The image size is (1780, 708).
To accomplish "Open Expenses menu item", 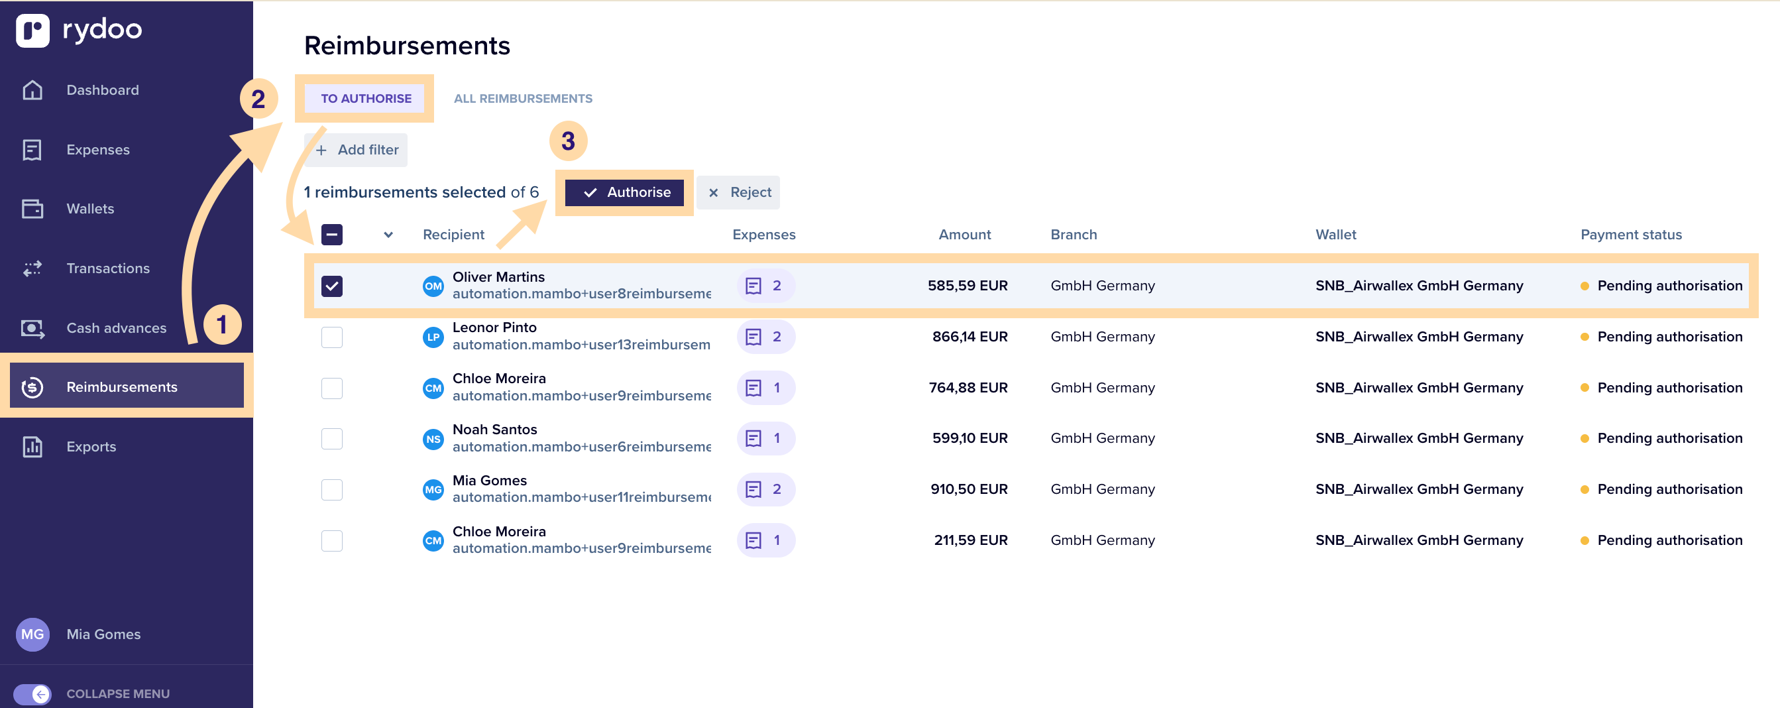I will [x=98, y=149].
